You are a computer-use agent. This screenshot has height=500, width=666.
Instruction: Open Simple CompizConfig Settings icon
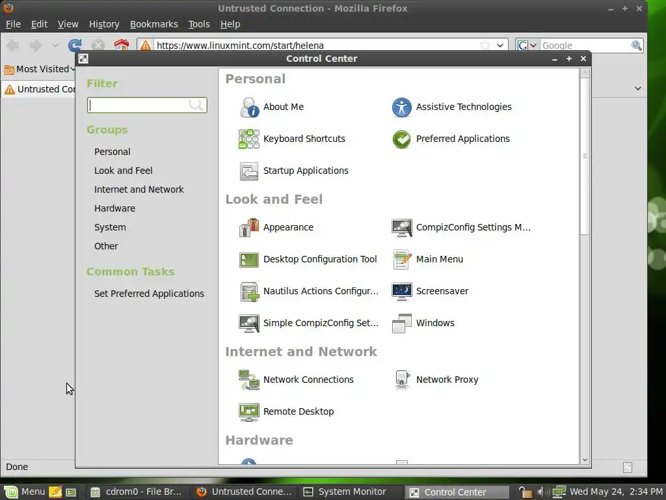[x=249, y=323]
